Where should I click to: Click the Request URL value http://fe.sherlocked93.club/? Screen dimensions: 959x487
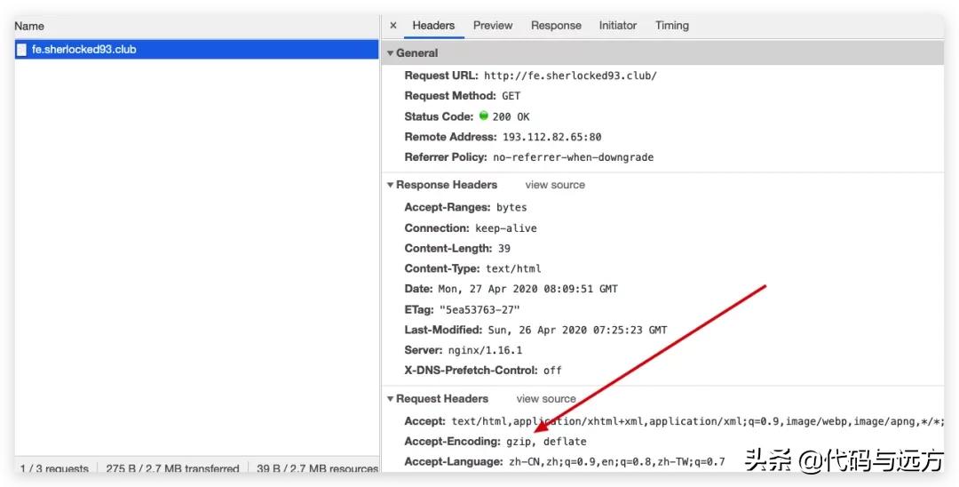coord(570,76)
